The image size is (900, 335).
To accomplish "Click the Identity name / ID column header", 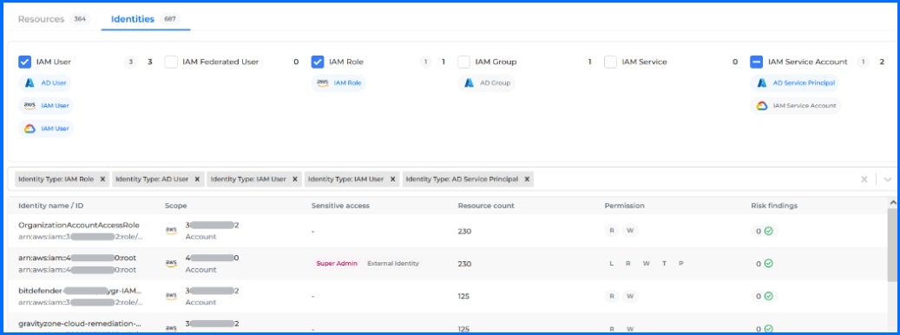I will tap(51, 206).
